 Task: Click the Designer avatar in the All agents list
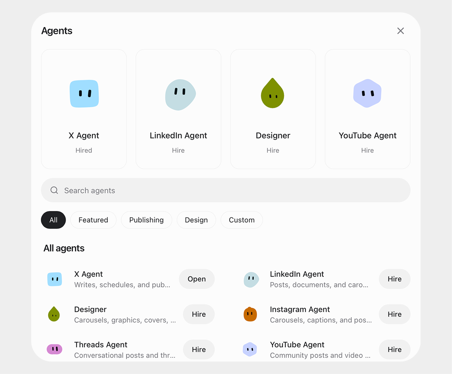click(54, 314)
